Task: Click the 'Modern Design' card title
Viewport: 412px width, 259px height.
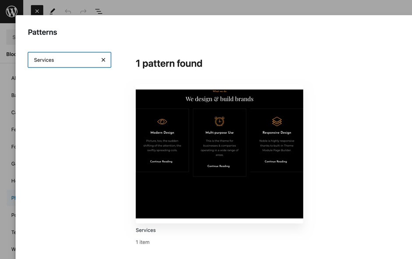Action: click(x=162, y=132)
